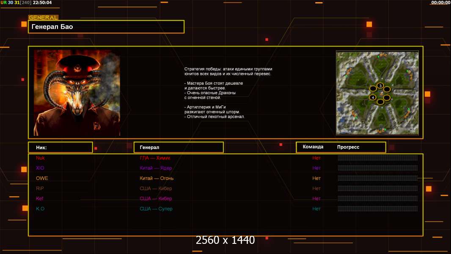Screen dimensions: 451x254
Task: Click the "Генерал" column header
Action: [178, 147]
